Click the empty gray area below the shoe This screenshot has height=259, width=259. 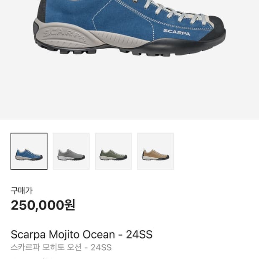pos(129,88)
